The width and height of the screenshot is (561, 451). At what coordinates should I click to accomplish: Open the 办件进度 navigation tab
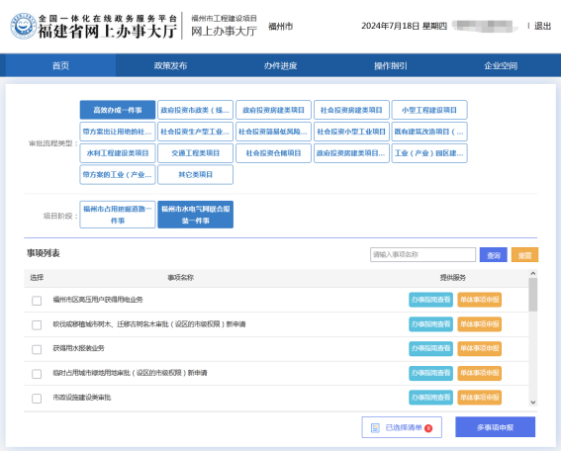pyautogui.click(x=280, y=66)
